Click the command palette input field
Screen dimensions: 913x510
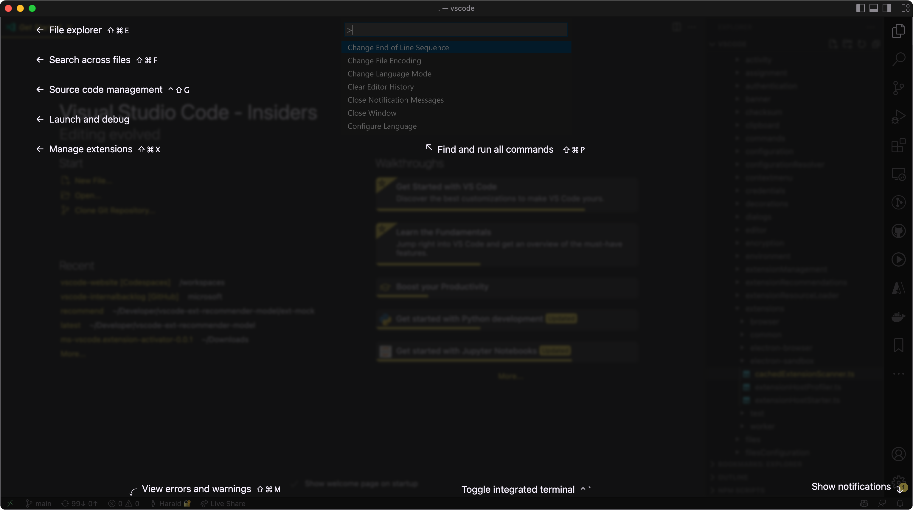pos(456,30)
